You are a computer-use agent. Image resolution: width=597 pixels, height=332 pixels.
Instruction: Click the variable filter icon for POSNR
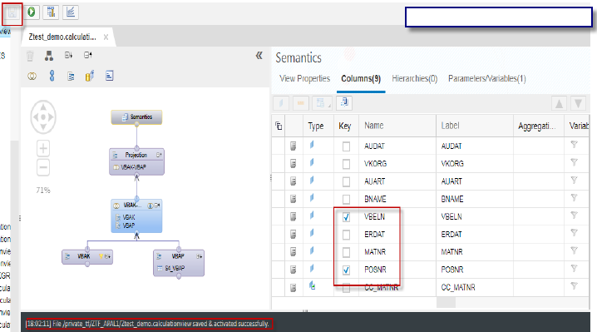click(x=575, y=268)
